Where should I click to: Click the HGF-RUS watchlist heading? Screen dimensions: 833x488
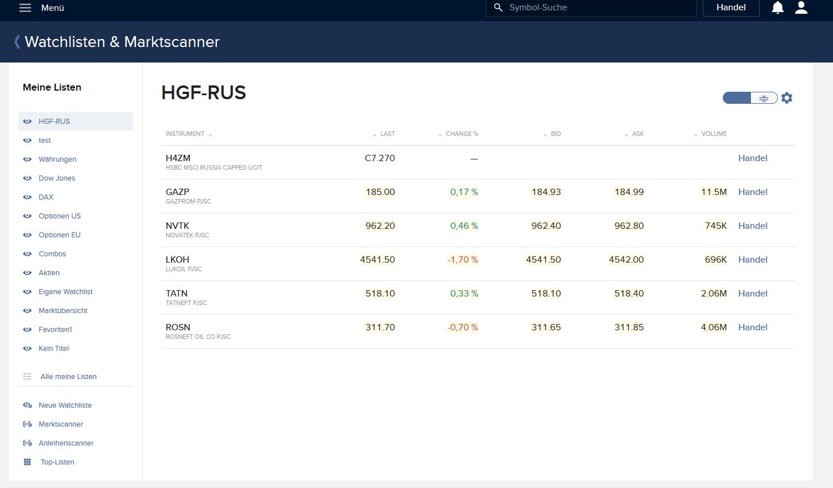coord(204,93)
